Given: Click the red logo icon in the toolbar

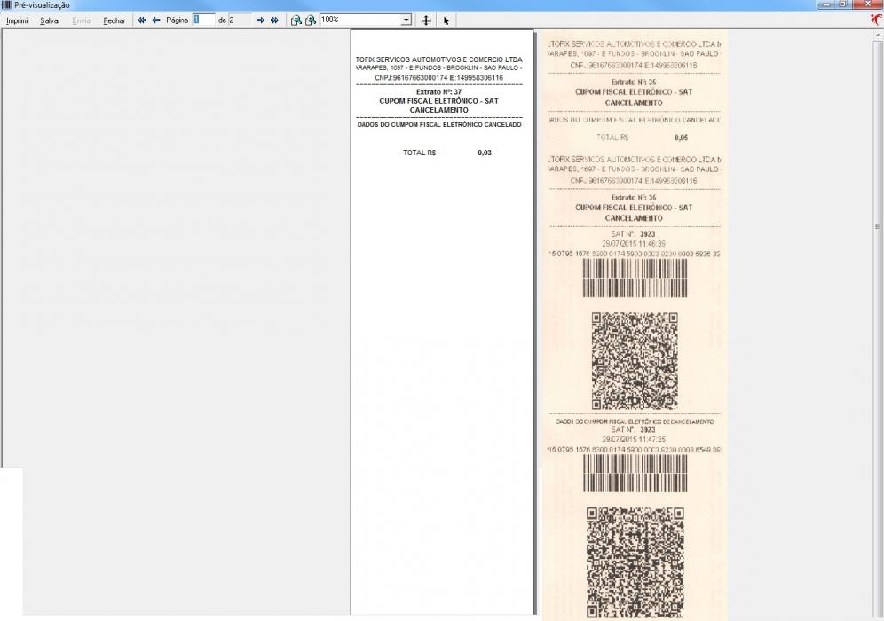Looking at the screenshot, I should point(876,20).
